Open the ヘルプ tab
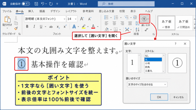 coord(149,11)
